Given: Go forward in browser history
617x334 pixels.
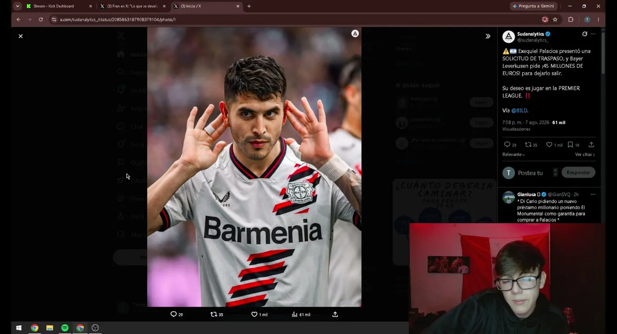Looking at the screenshot, I should tap(29, 19).
